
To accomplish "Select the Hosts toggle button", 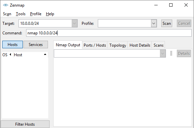I will pos(13,44).
